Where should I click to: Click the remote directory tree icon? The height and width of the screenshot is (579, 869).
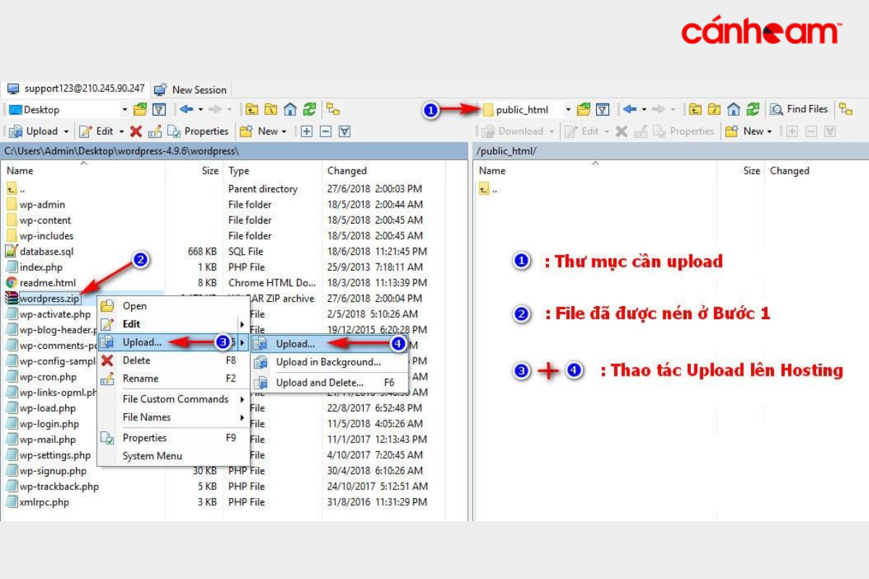coord(845,109)
